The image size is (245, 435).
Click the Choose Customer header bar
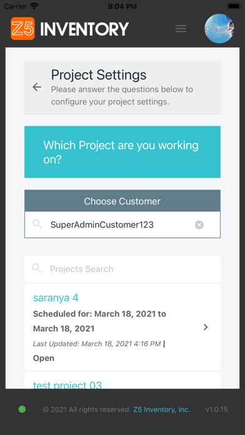(122, 201)
